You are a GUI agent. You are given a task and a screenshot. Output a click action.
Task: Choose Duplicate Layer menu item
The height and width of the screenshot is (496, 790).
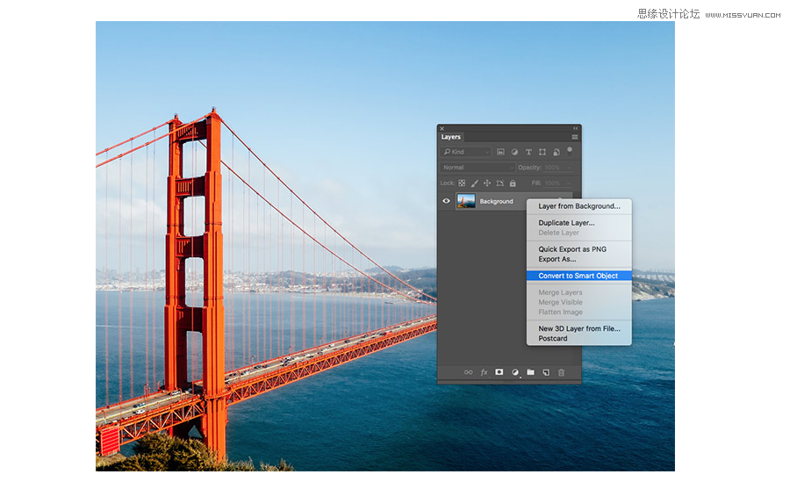[579, 223]
